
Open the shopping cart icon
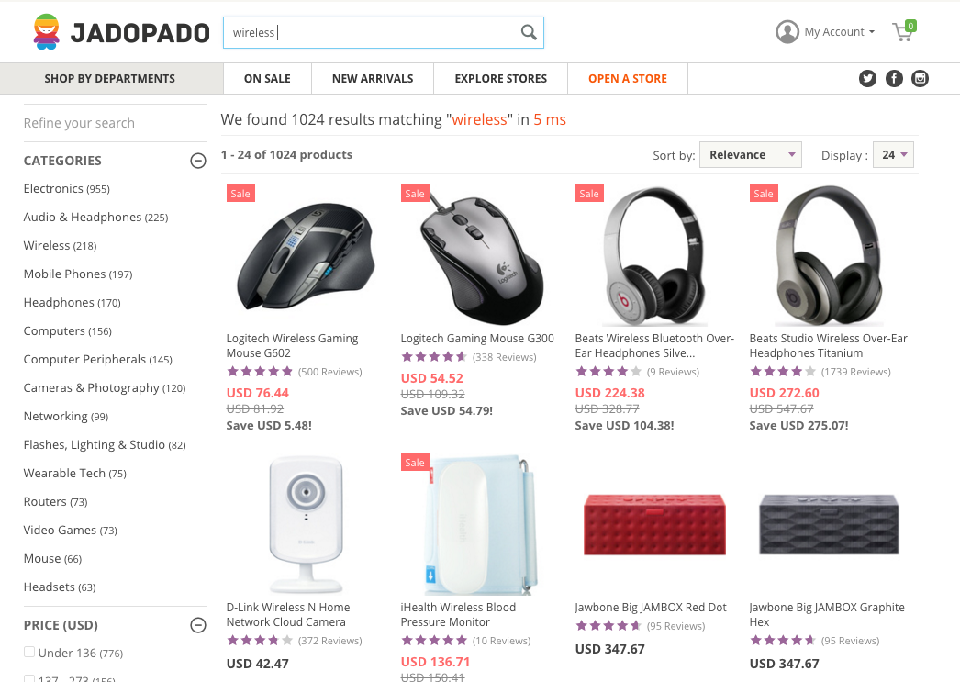pos(904,31)
